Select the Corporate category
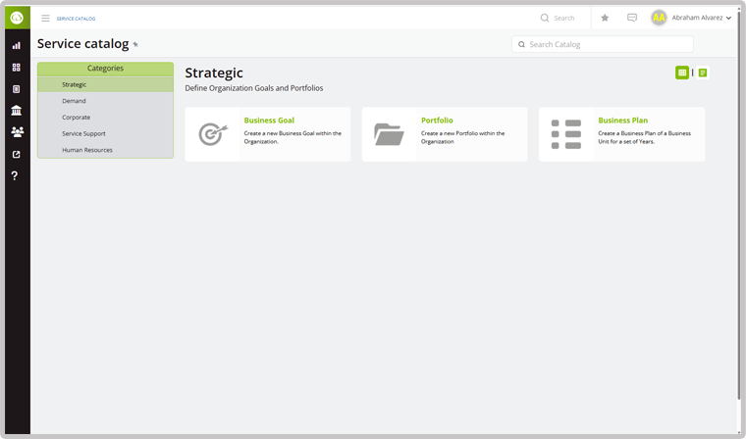The height and width of the screenshot is (439, 746). tap(76, 118)
